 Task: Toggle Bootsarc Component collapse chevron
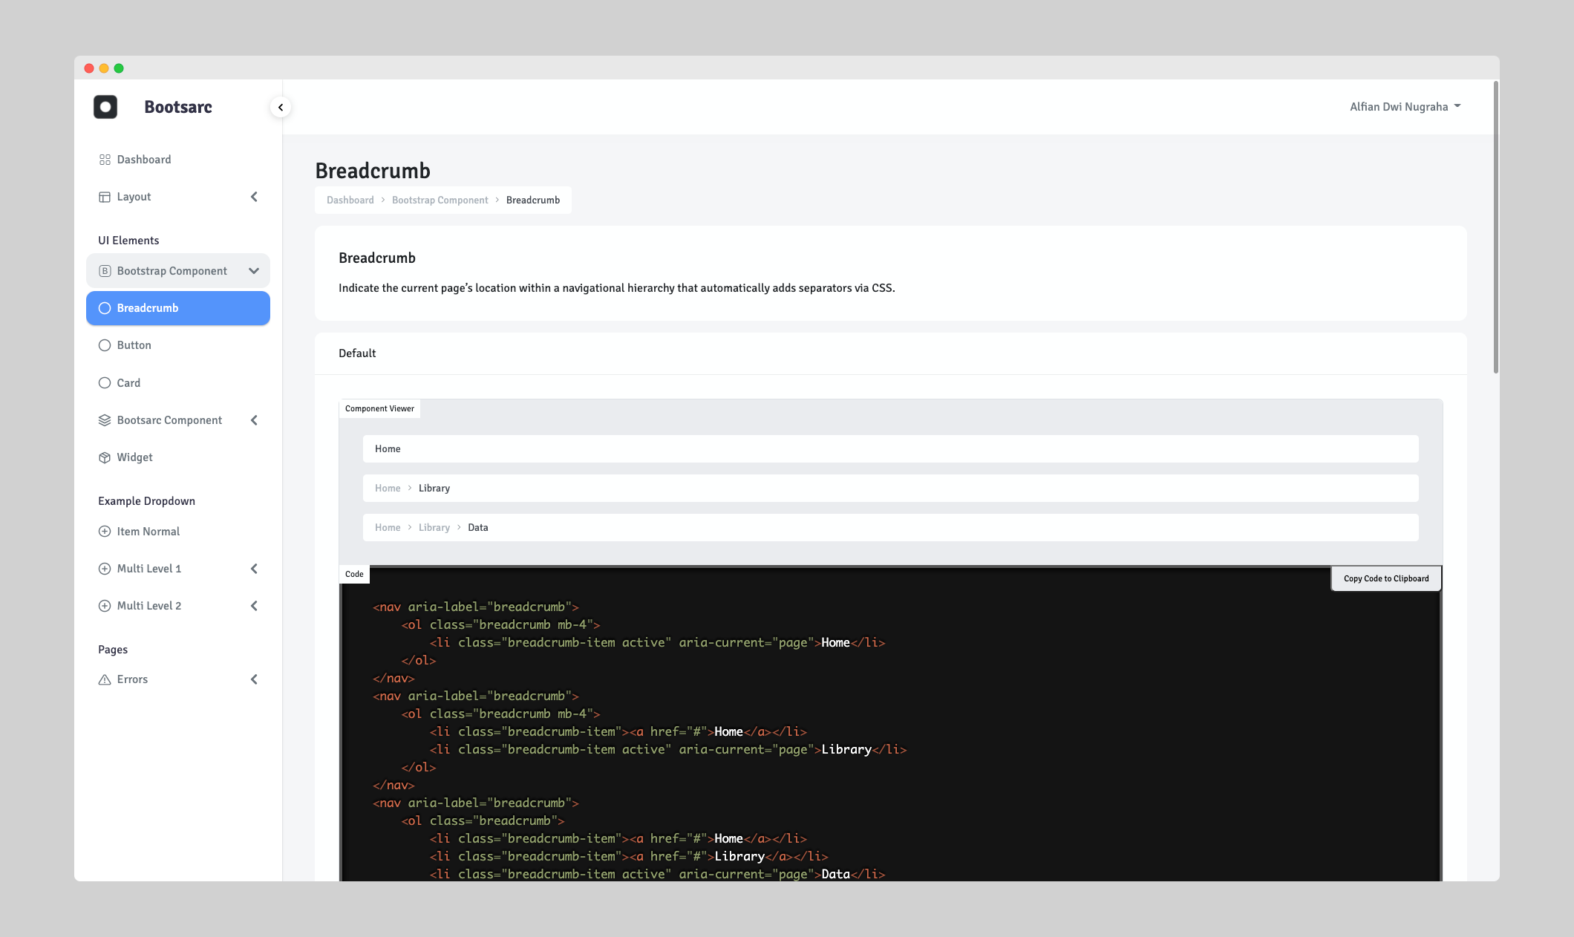pyautogui.click(x=253, y=419)
